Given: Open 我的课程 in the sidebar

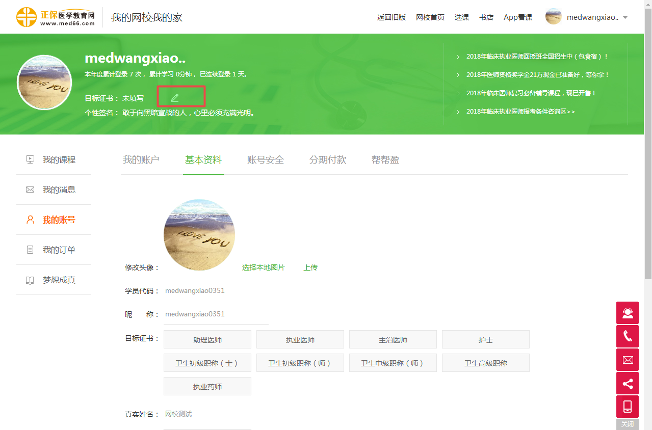Looking at the screenshot, I should tap(59, 160).
